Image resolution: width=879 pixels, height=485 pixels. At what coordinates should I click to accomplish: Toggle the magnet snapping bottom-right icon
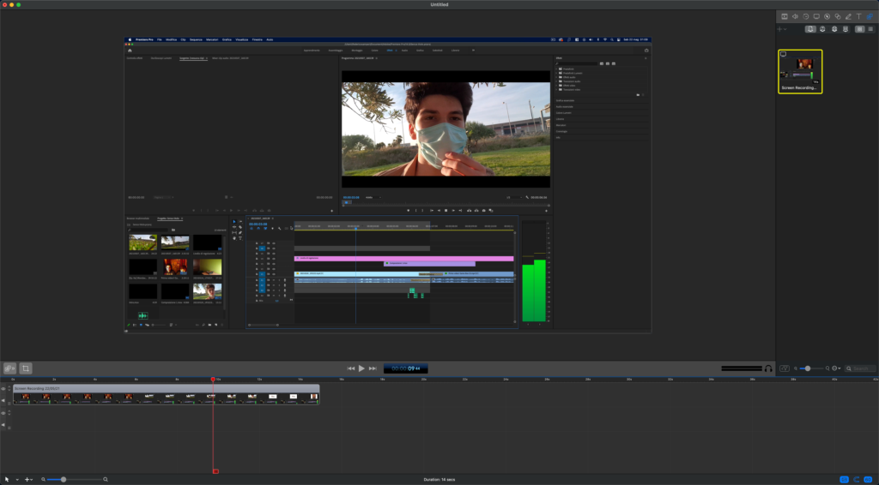pyautogui.click(x=857, y=479)
